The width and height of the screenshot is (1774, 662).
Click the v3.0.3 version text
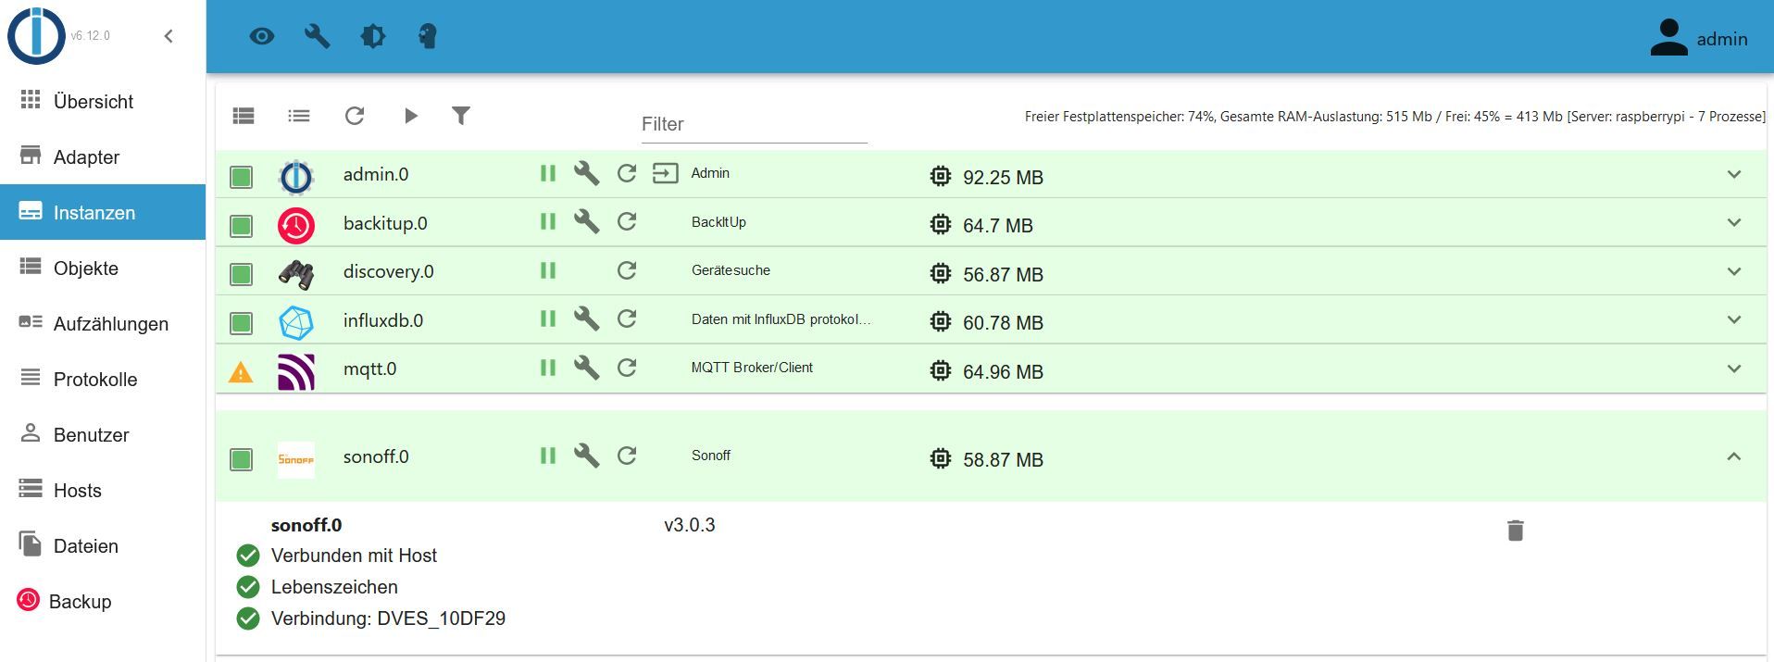(x=690, y=525)
